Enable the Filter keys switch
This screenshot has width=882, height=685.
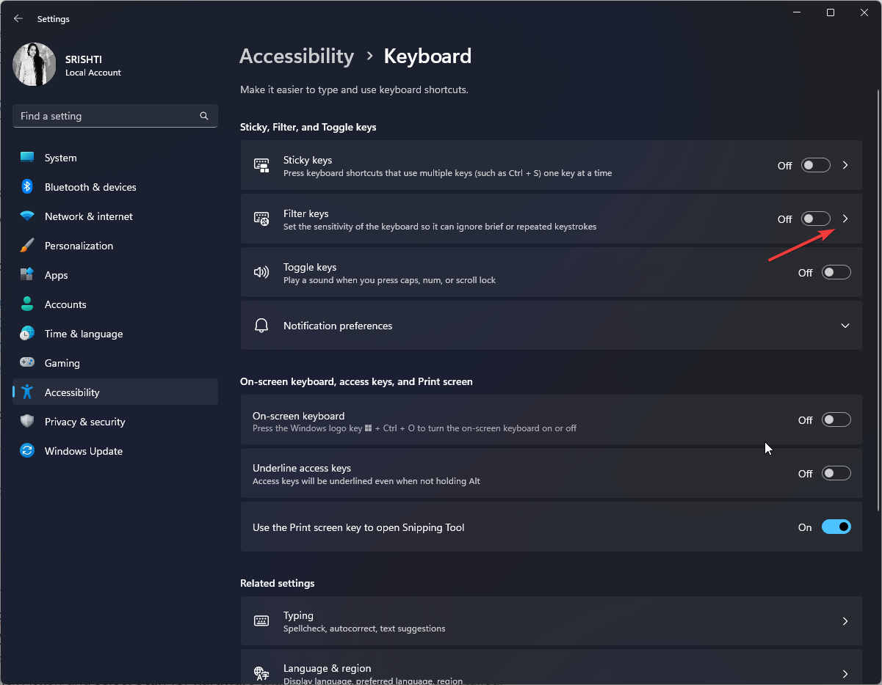coord(816,219)
